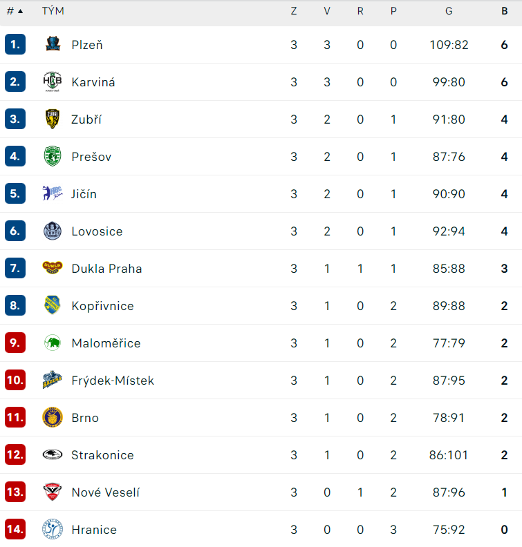Click the Dukla Praha logo
This screenshot has height=547, width=522.
[x=53, y=268]
